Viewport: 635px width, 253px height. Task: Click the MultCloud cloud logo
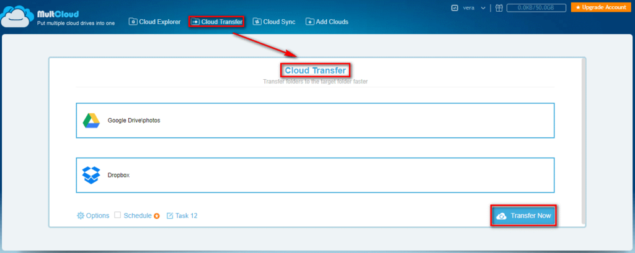point(17,17)
